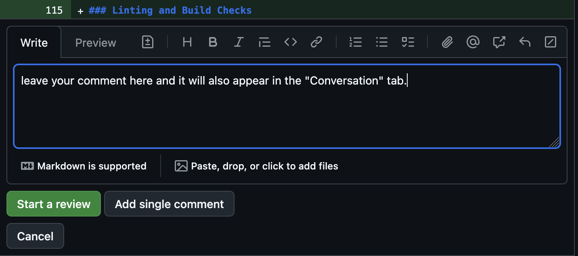Cancel the comment

[x=35, y=236]
